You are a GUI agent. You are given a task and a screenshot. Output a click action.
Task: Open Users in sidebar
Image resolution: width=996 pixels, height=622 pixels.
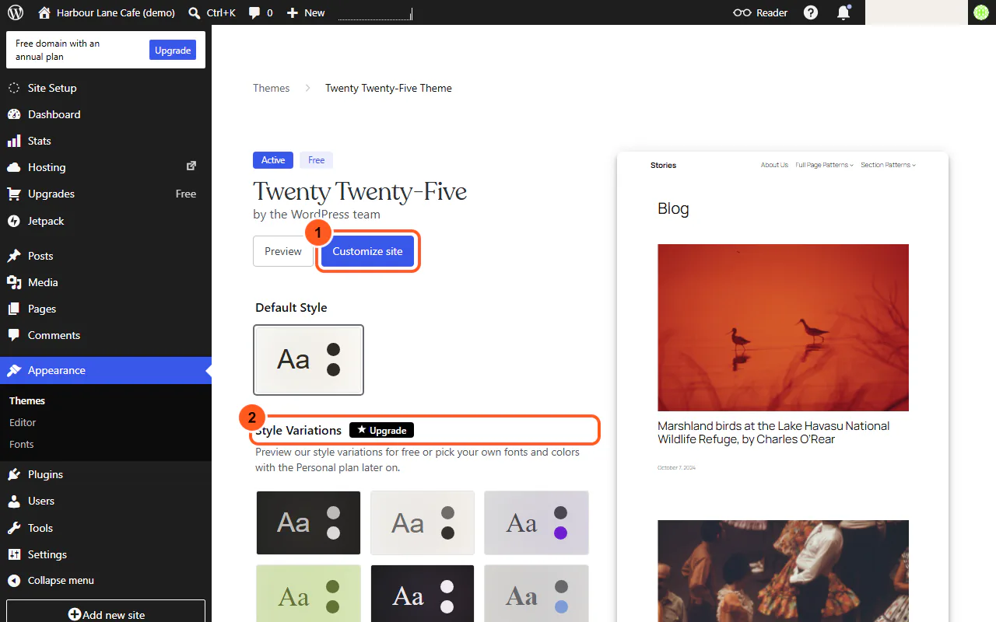pyautogui.click(x=106, y=501)
